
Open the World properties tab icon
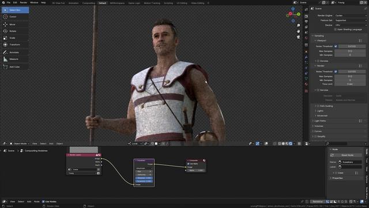pos(306,38)
